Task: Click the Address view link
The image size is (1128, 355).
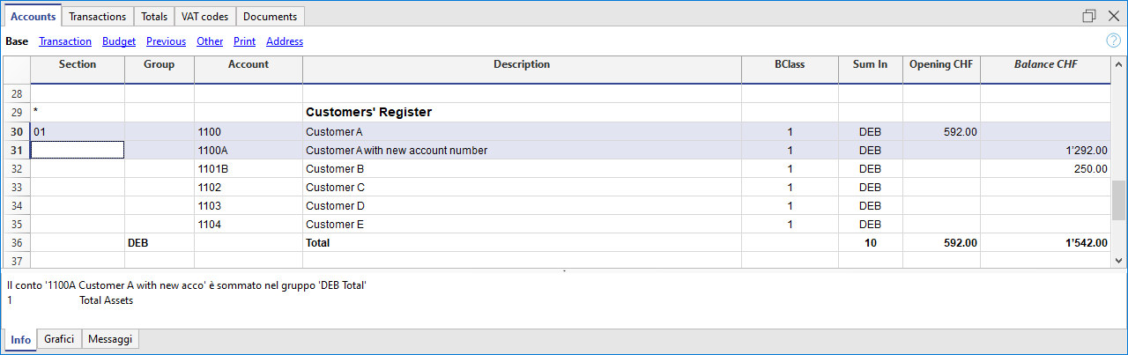Action: (284, 41)
